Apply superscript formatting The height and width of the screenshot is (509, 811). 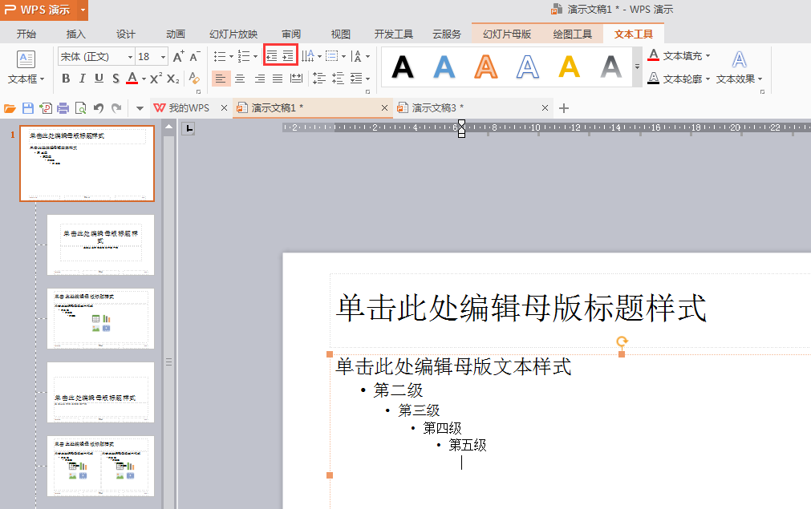point(156,78)
